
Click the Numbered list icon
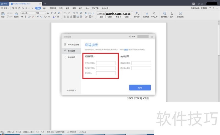[x=69, y=13]
